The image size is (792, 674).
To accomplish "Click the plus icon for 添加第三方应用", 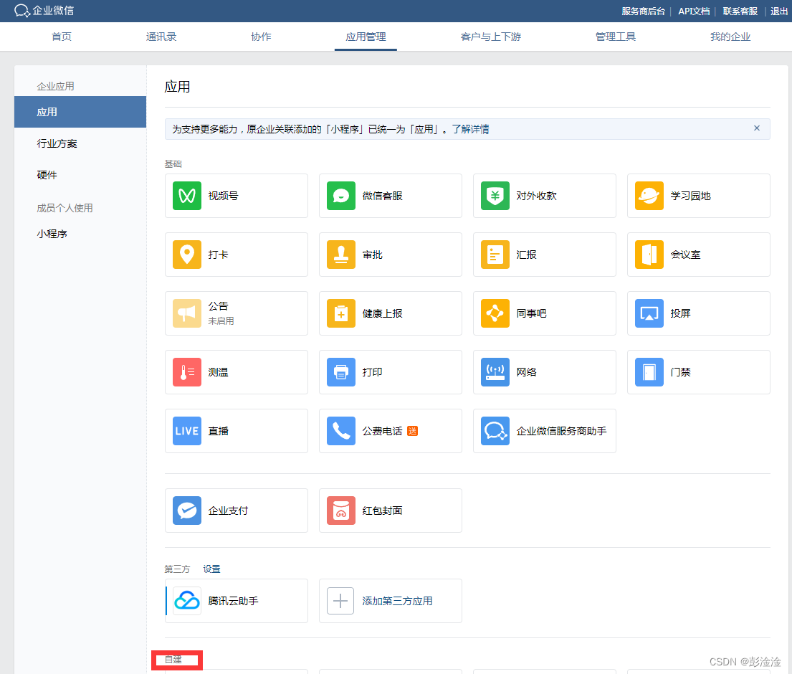I will 340,601.
